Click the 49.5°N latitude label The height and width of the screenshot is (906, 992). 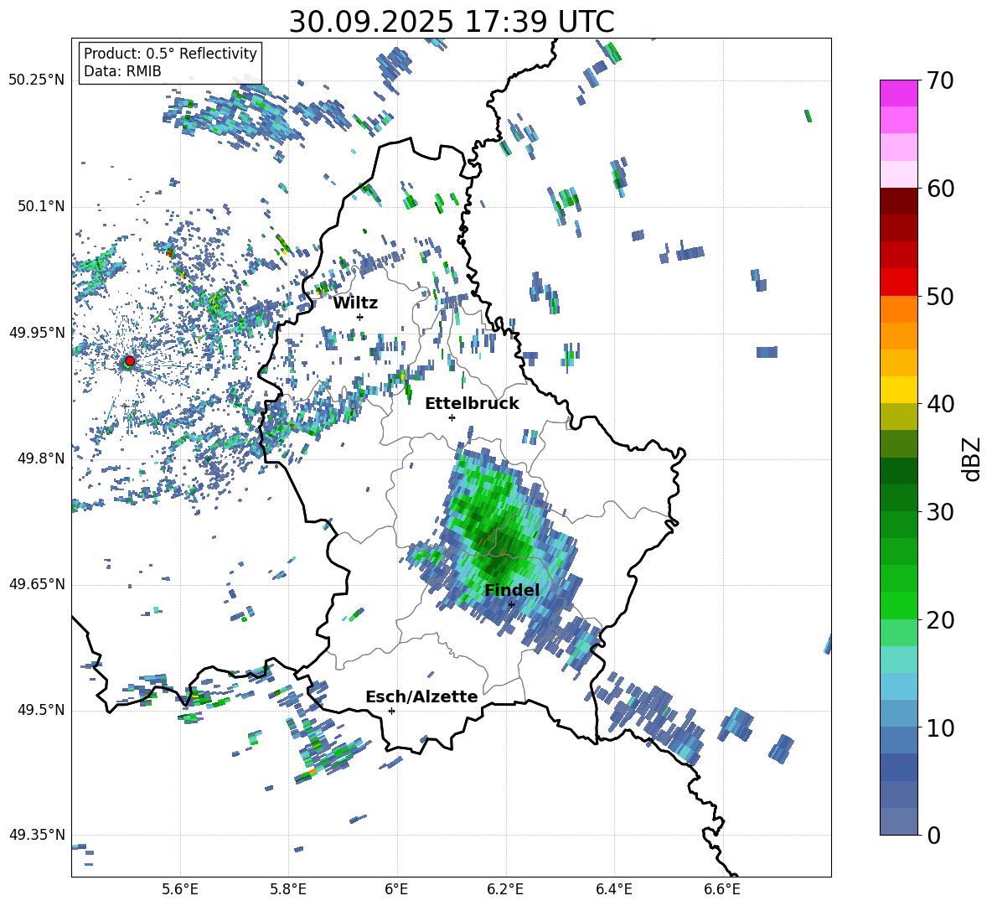[40, 710]
